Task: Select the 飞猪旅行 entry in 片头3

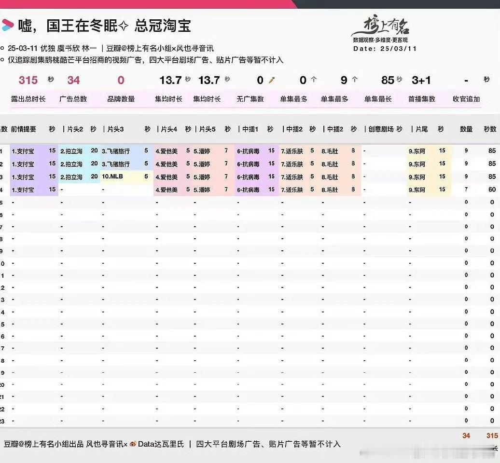Action: pos(115,150)
